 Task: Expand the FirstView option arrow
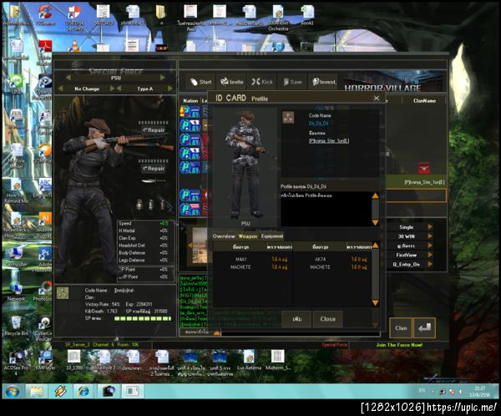430,255
